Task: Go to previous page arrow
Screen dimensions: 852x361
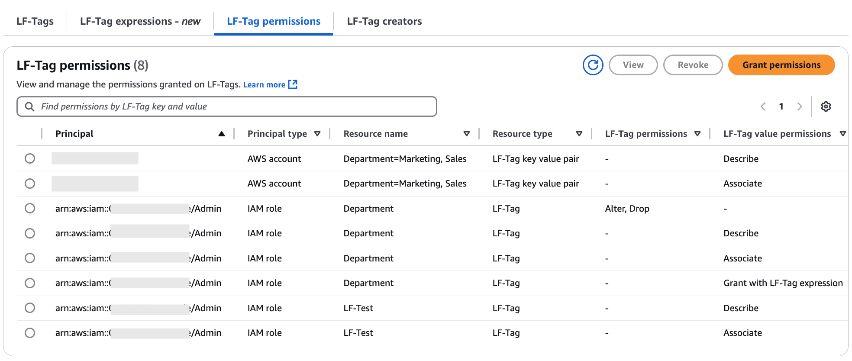Action: point(763,106)
